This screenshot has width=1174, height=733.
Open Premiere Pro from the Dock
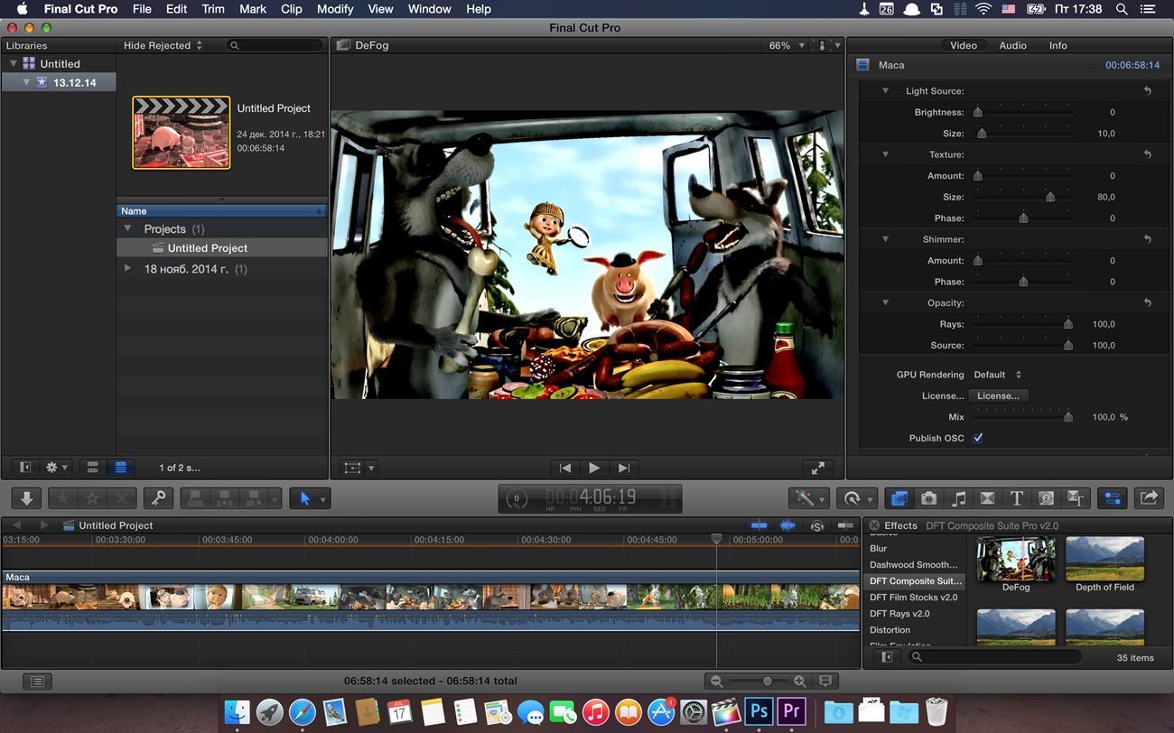point(792,711)
